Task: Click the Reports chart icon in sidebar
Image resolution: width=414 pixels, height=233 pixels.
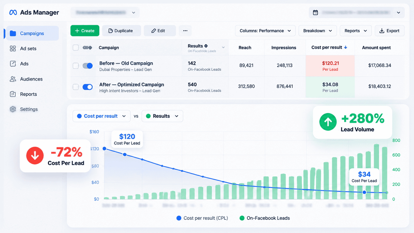Action: coord(13,94)
